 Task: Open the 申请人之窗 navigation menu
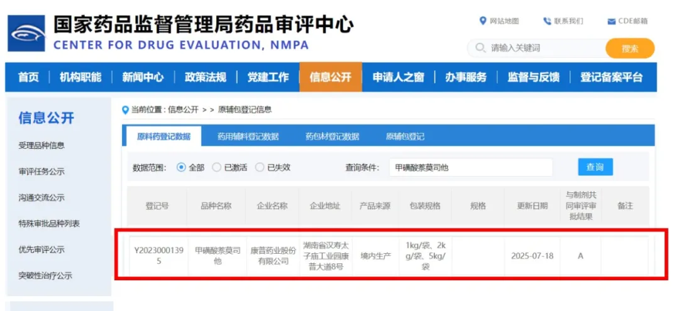coord(398,77)
